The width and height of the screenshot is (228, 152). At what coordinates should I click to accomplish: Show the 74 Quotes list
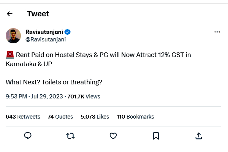point(60,117)
